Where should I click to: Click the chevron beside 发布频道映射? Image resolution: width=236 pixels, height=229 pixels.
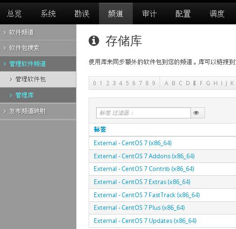click(x=5, y=111)
